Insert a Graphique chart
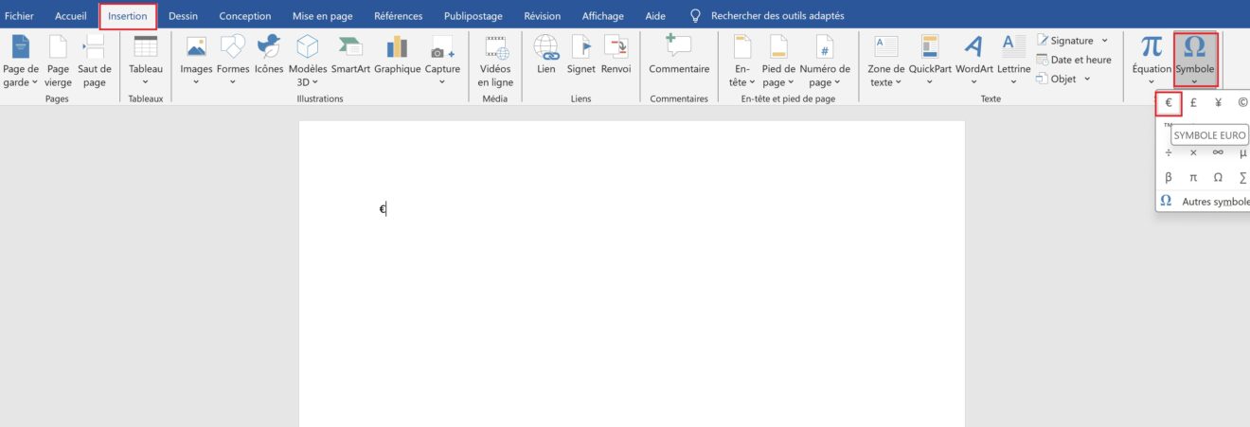Screen dimensions: 1250x427 coord(397,47)
